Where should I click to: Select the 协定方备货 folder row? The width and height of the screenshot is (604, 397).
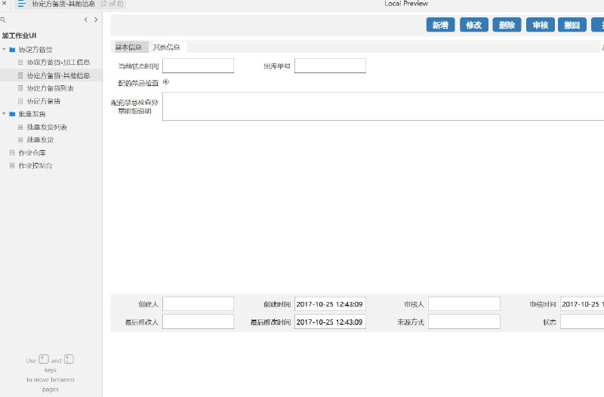(51, 50)
